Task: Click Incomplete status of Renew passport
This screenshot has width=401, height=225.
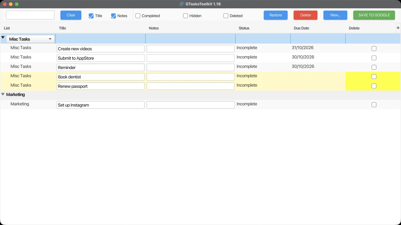Action: pyautogui.click(x=247, y=85)
